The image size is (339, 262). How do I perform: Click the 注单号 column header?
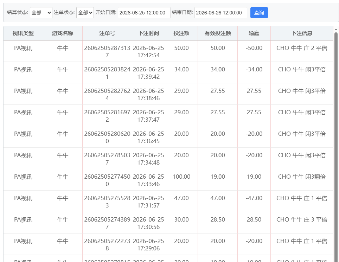pyautogui.click(x=107, y=33)
